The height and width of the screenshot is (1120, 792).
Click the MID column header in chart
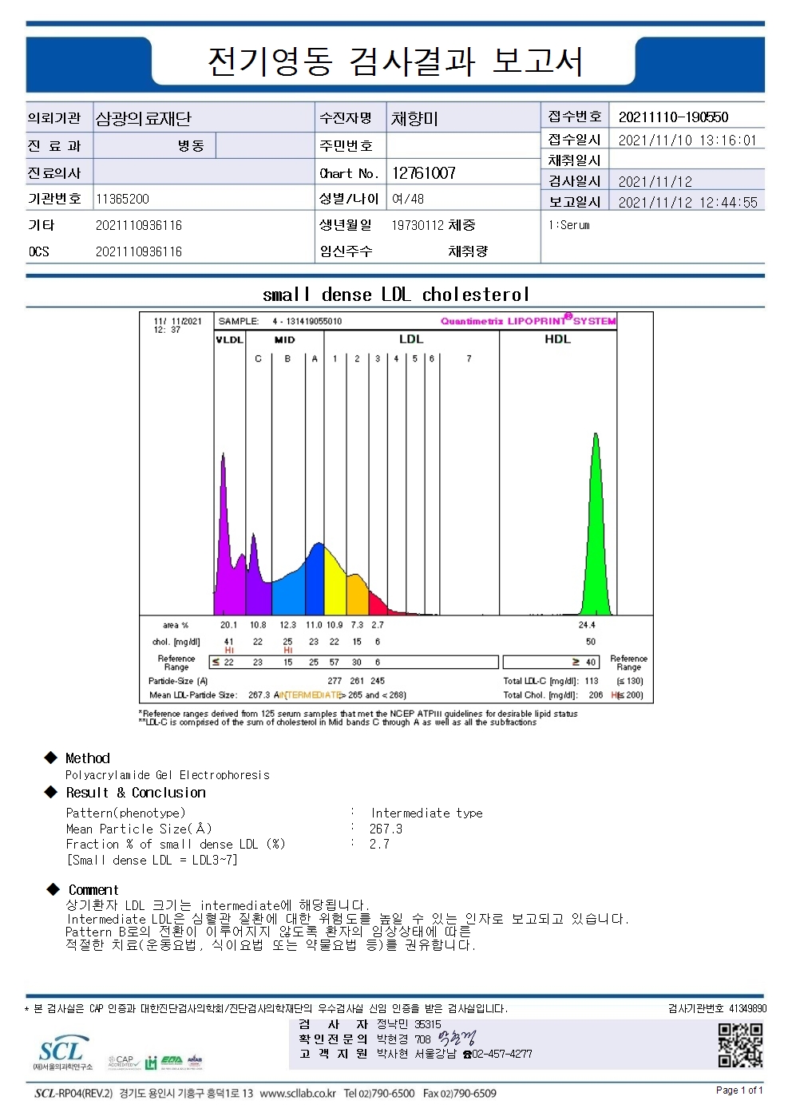(284, 340)
